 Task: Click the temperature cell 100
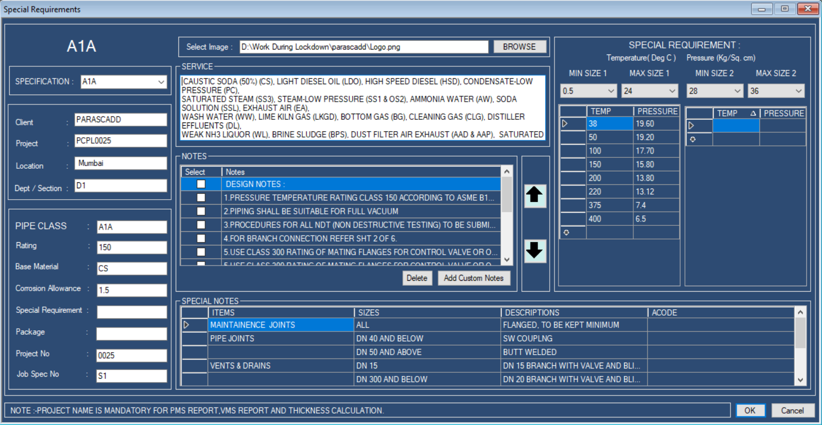pyautogui.click(x=609, y=151)
